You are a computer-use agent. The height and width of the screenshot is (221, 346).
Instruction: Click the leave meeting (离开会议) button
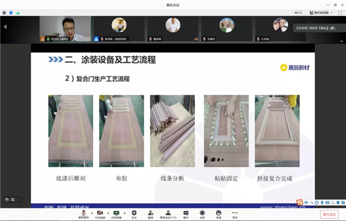click(329, 215)
